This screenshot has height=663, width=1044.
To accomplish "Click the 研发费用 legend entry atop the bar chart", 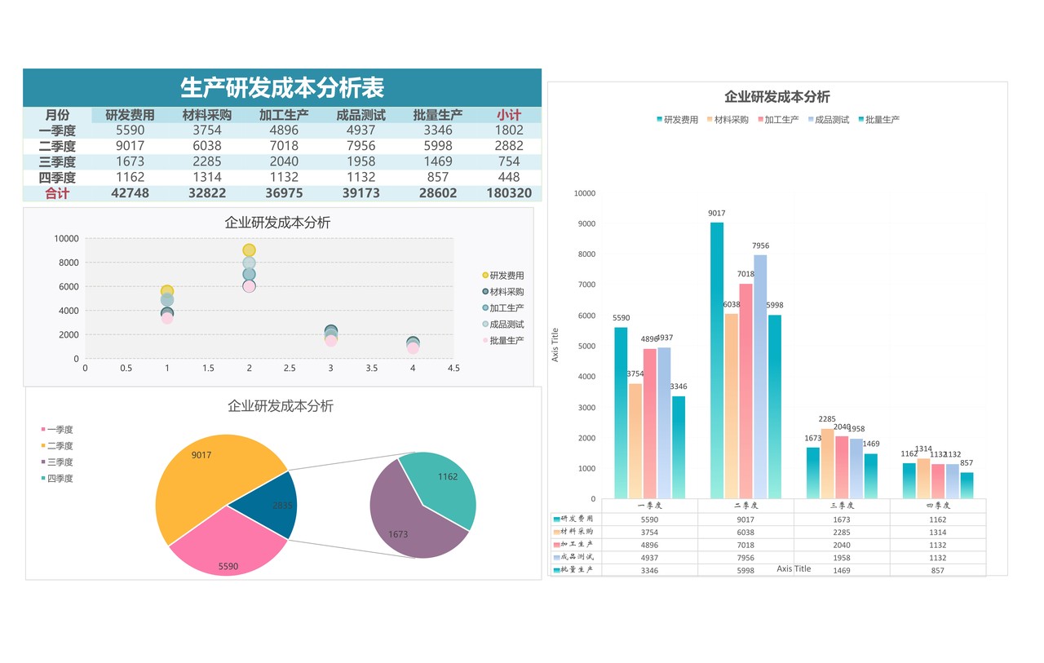I will pos(677,120).
